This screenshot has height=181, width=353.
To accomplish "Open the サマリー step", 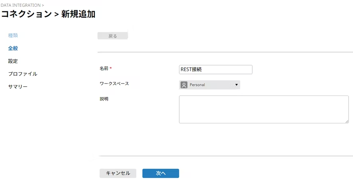I will 18,87.
